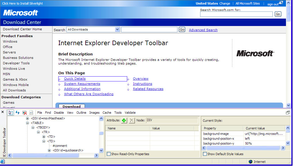Click the Current Style horizontal scrollbar thumb
The width and height of the screenshot is (294, 166).
click(243, 148)
